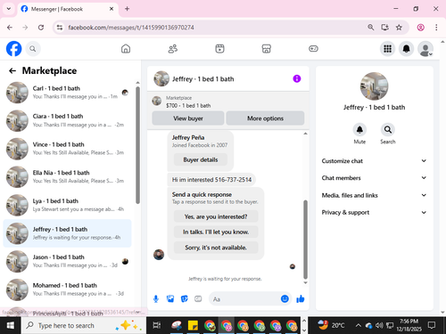
Task: Click the More options button
Action: point(265,118)
